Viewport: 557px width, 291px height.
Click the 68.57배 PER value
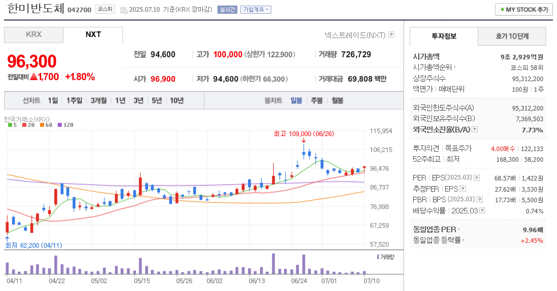coord(505,178)
